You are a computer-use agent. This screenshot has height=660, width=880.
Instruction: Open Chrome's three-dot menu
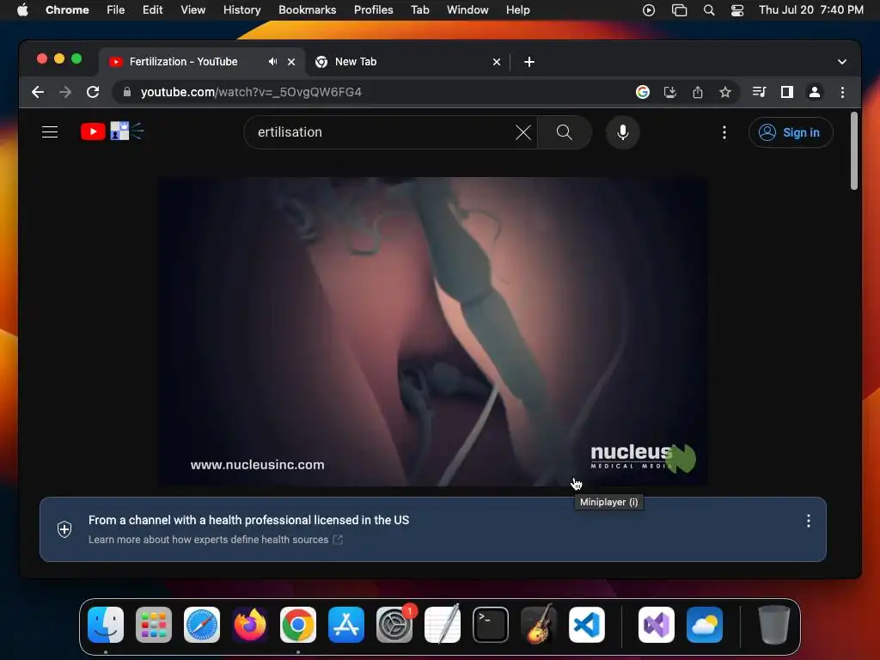842,92
